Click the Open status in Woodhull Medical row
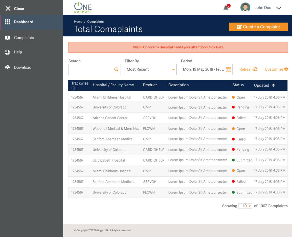 [x=241, y=129]
